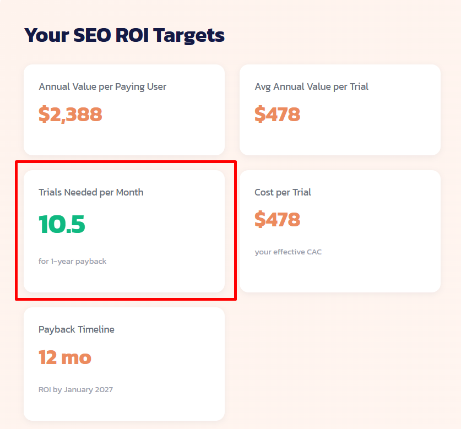Click the $478 Cost per Trial figure
Screen dimensions: 461x429
(x=278, y=220)
